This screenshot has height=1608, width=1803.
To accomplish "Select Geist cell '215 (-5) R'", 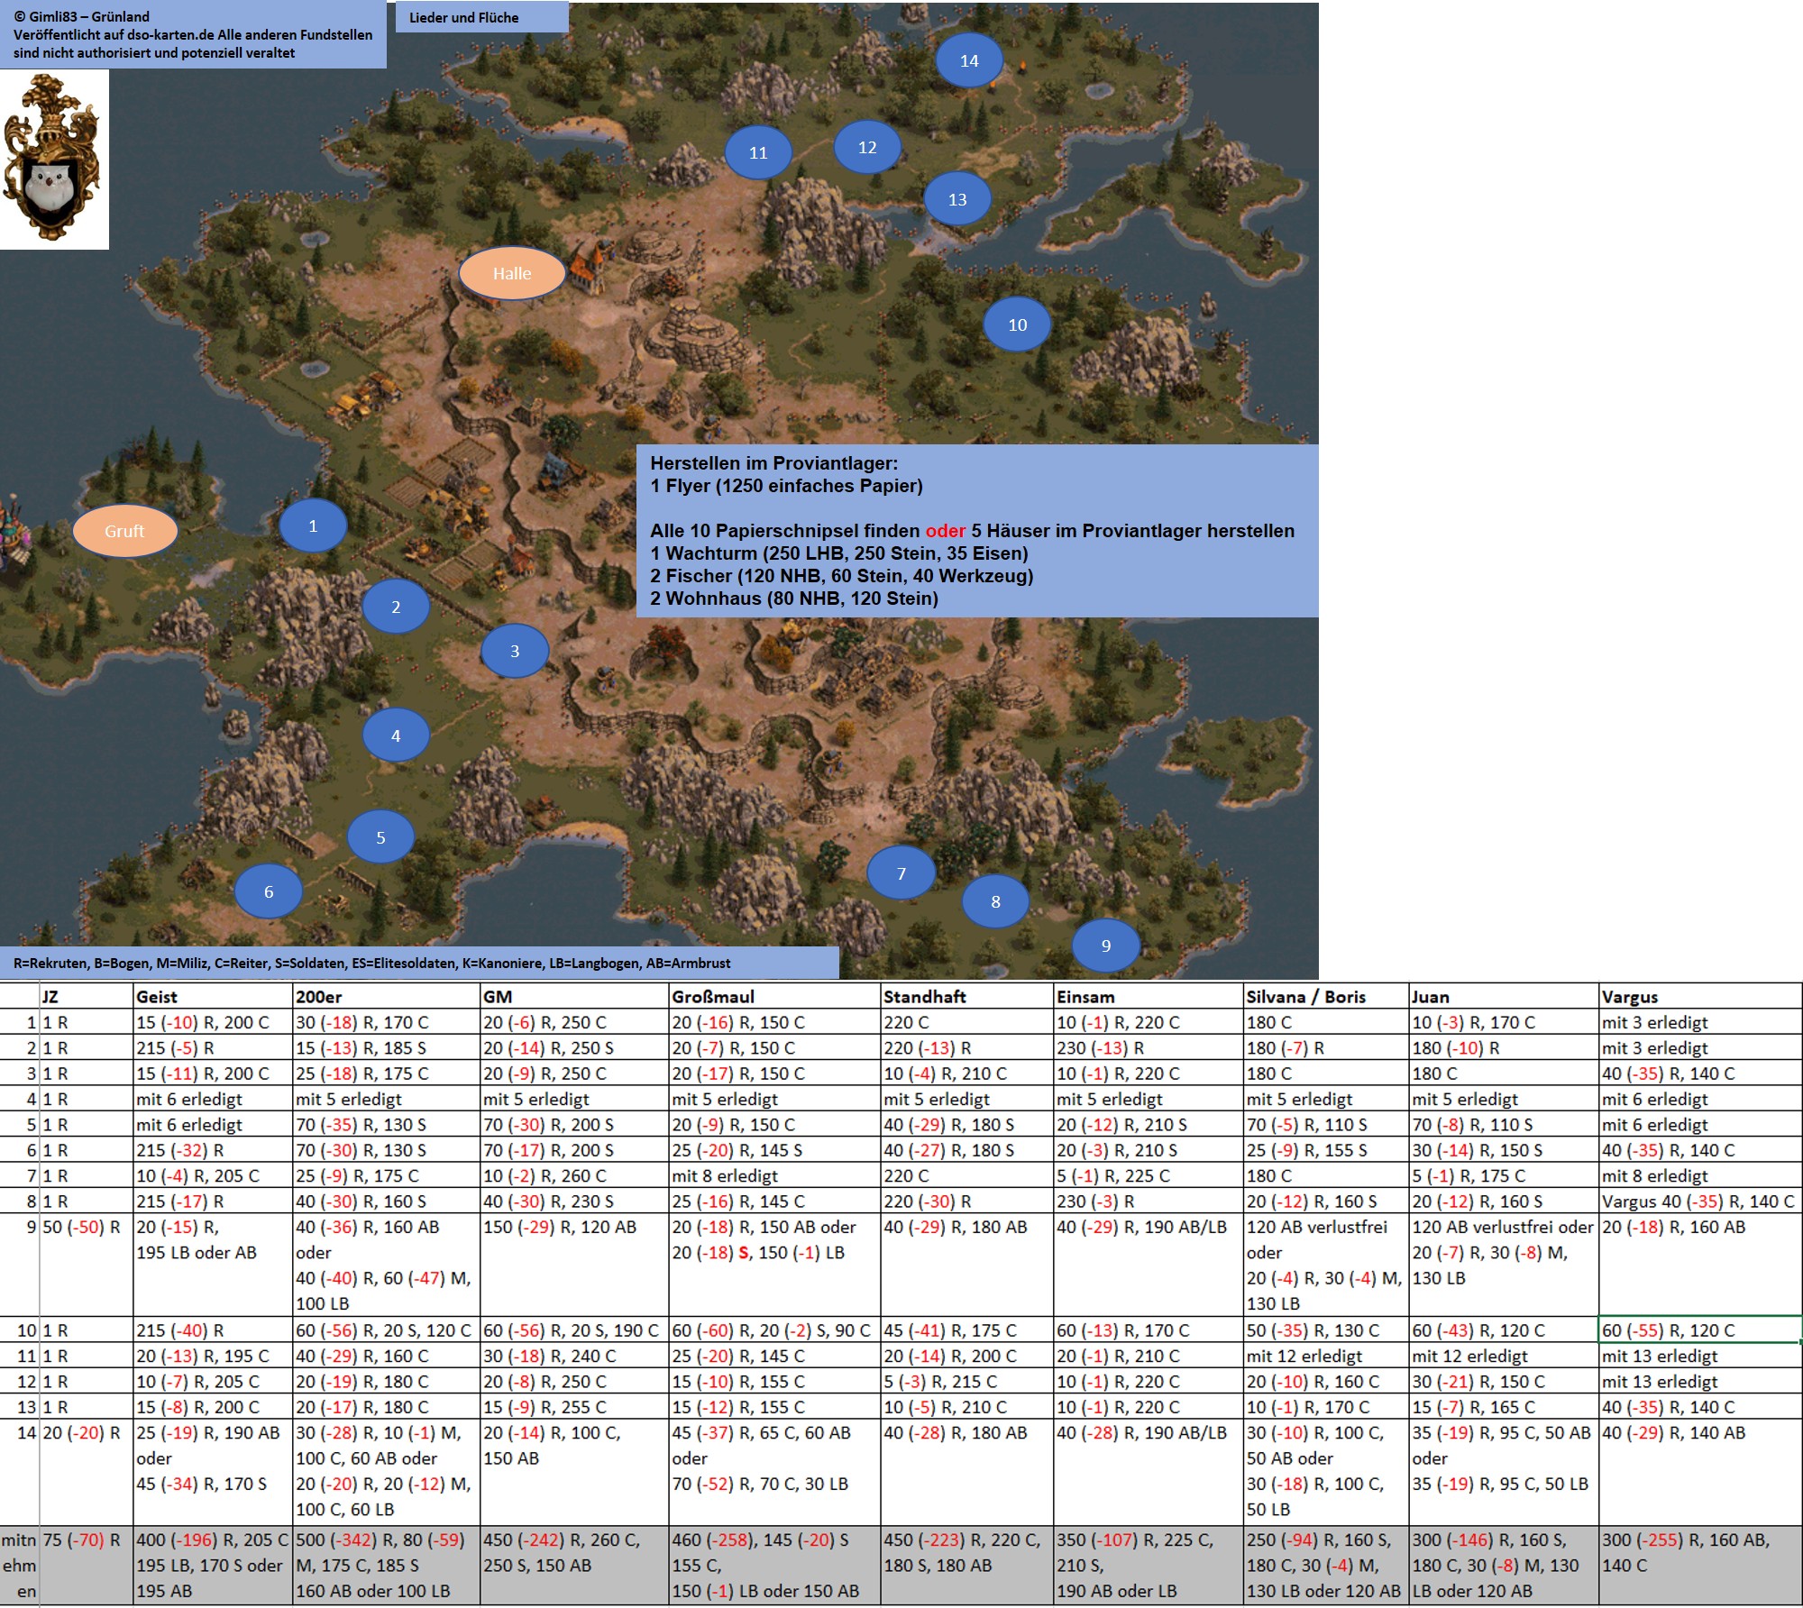I will tap(214, 1048).
